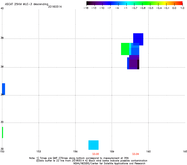Click the -4 color scale label
Viewport: 187px width, 165px height.
click(117, 8)
